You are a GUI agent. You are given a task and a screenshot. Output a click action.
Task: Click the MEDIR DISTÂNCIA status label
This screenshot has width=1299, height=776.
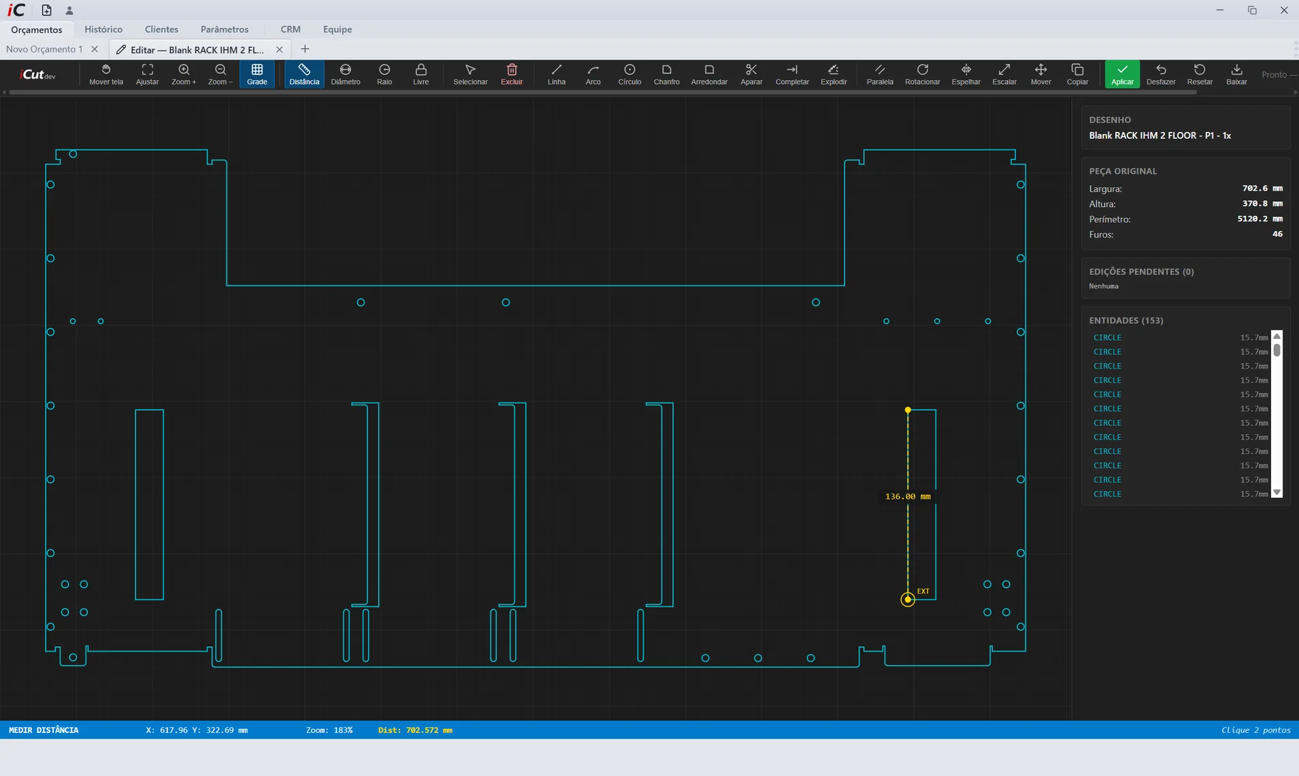(44, 730)
